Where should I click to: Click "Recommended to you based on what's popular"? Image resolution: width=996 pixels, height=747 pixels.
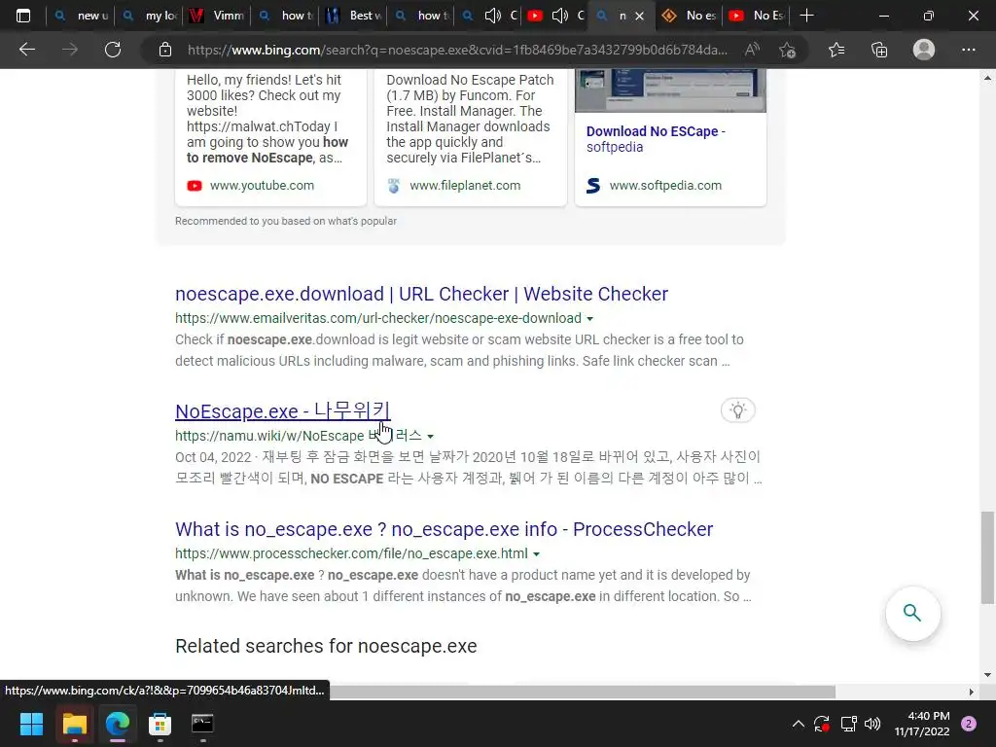tap(286, 221)
